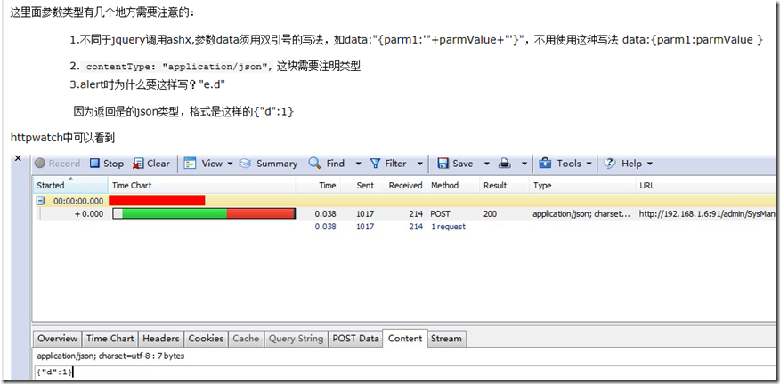Sort by the Started column header

[x=70, y=185]
